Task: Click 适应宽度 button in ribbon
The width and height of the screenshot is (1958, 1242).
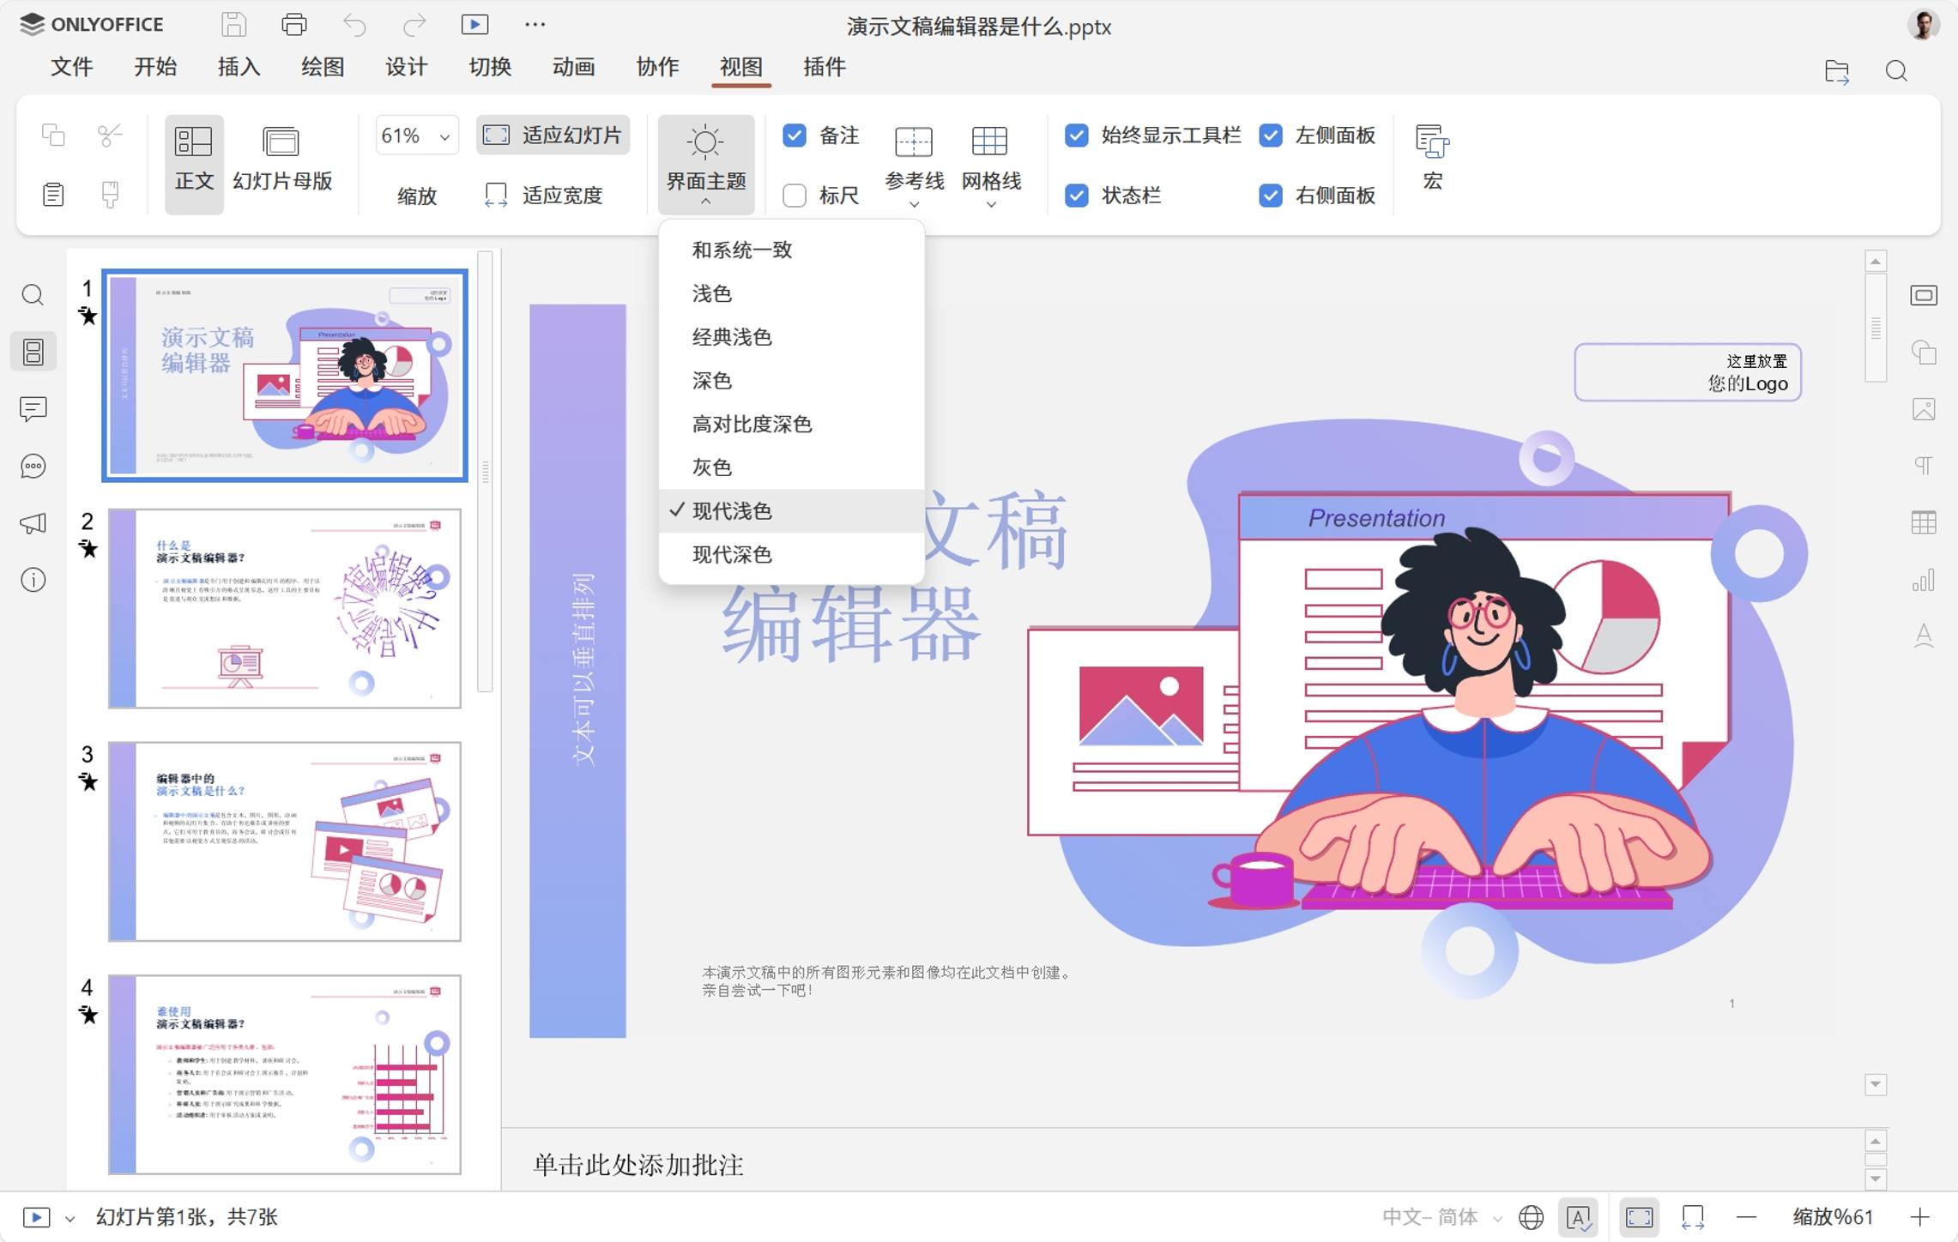Action: click(544, 196)
